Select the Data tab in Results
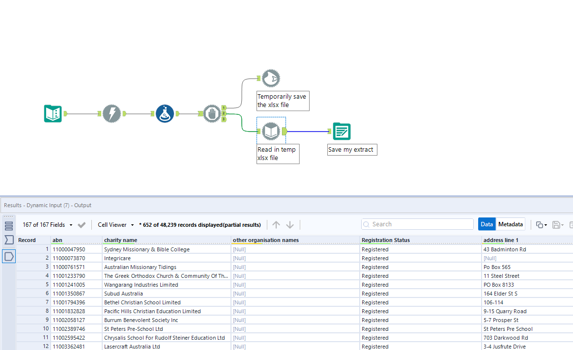573x350 pixels. point(487,224)
